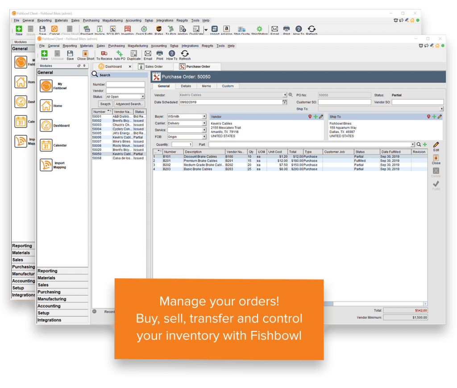The image size is (457, 388).
Task: Close the Dashboard tab with its X
Action: (x=130, y=67)
